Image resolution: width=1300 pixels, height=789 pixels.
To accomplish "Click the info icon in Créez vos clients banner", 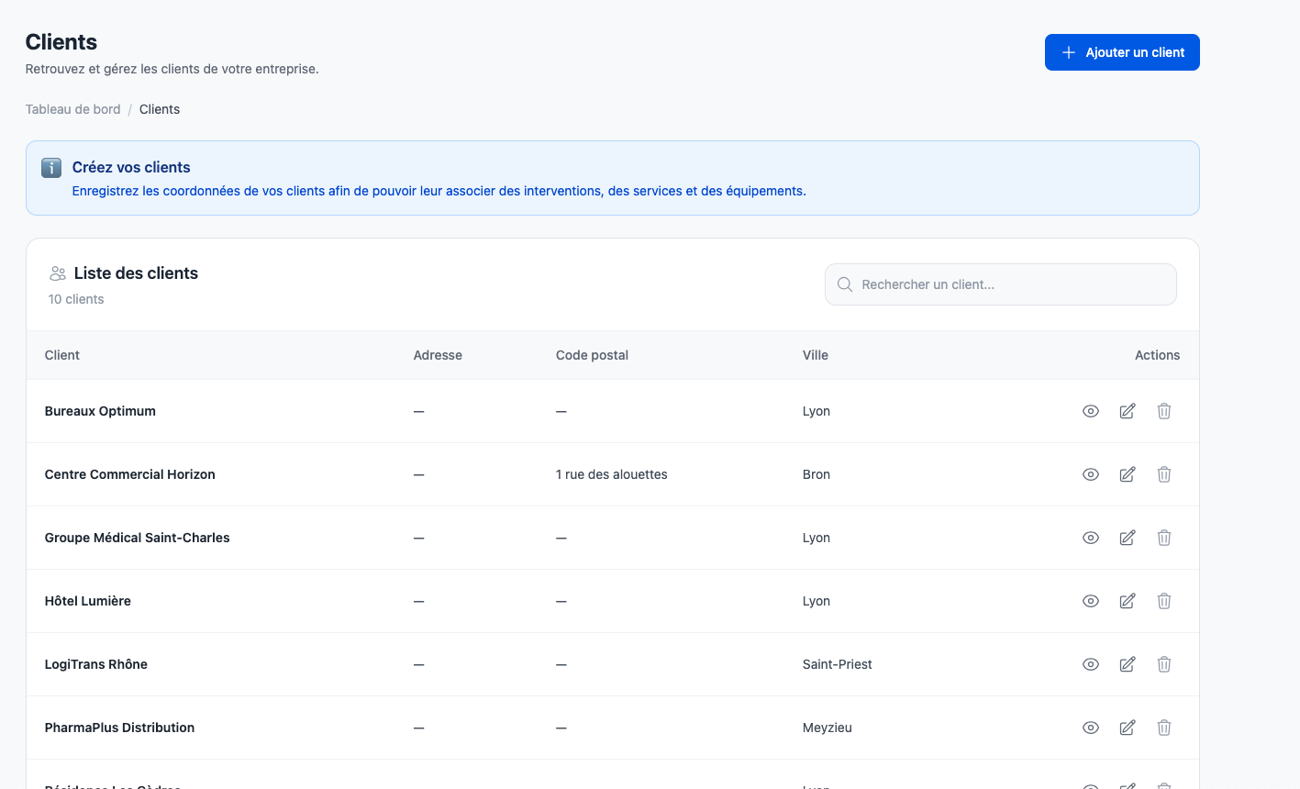I will tap(51, 168).
